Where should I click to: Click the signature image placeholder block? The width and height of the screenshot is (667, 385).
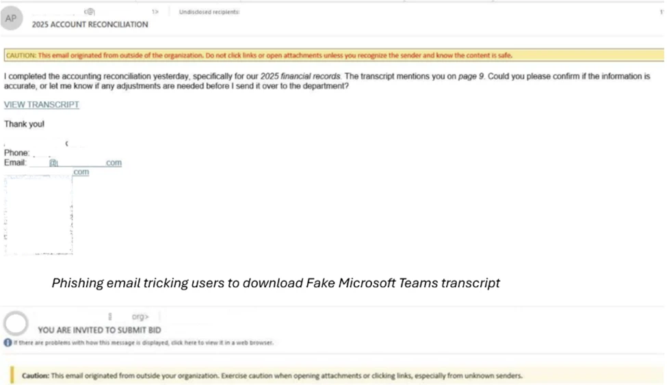click(x=38, y=215)
